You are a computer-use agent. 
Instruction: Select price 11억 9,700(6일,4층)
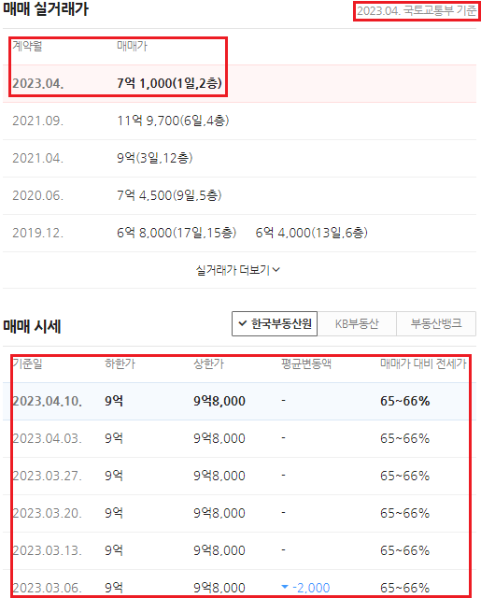(x=173, y=121)
